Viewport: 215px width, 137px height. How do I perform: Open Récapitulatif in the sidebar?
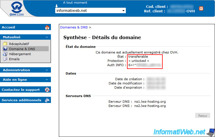[x=19, y=44]
